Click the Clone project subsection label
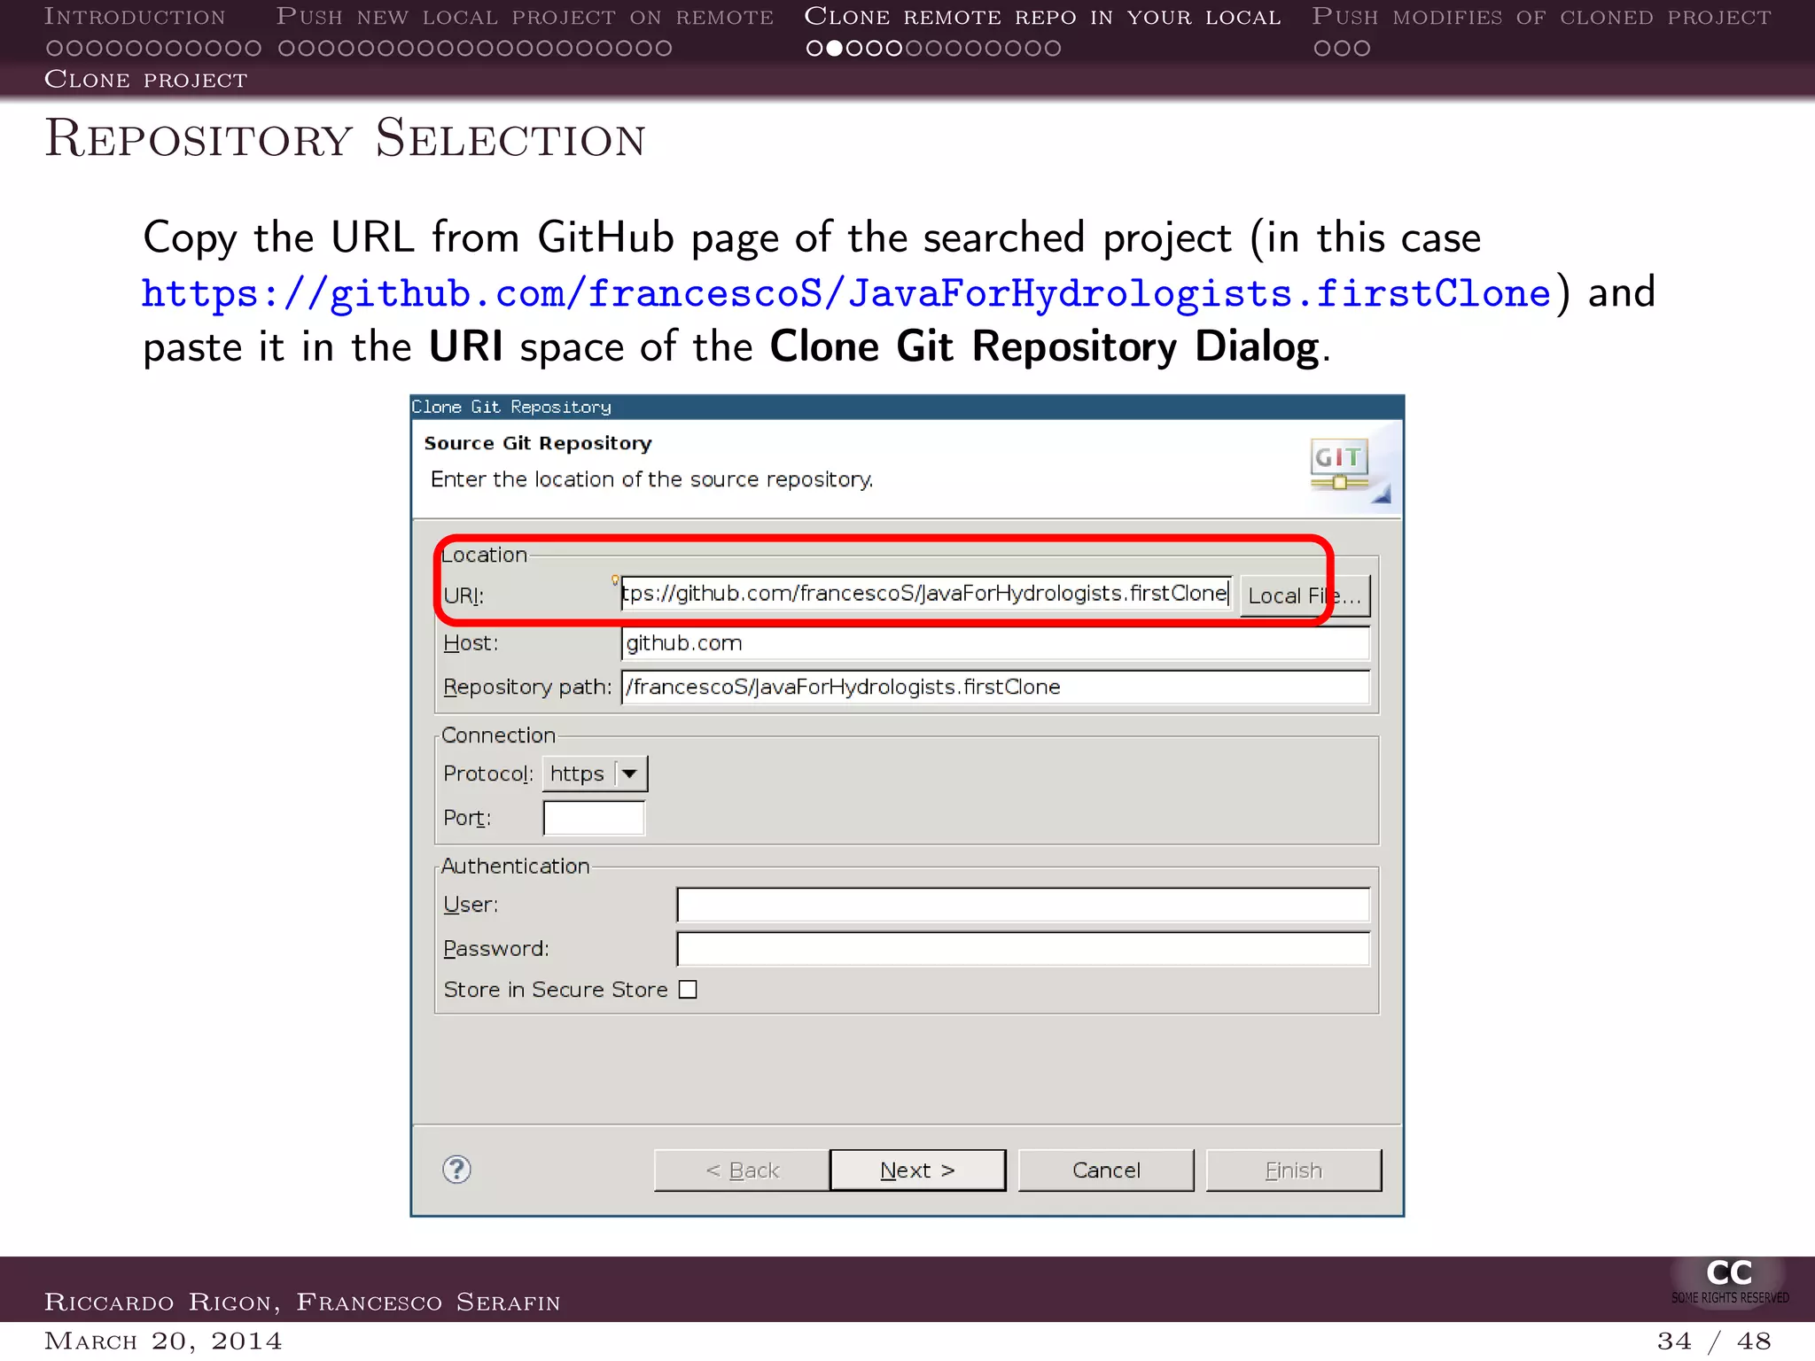The height and width of the screenshot is (1361, 1815). [146, 79]
